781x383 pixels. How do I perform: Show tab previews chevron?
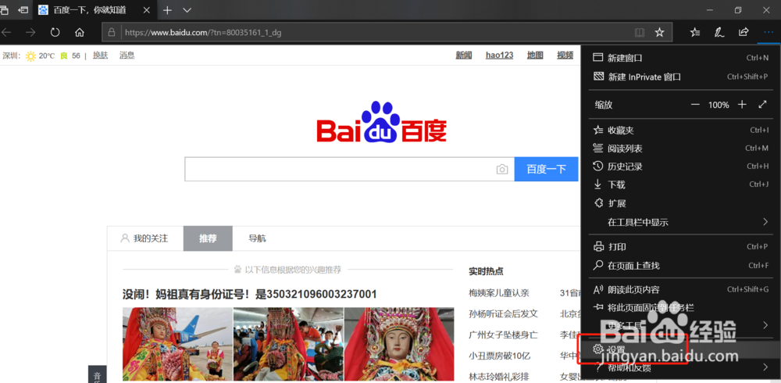(x=187, y=10)
